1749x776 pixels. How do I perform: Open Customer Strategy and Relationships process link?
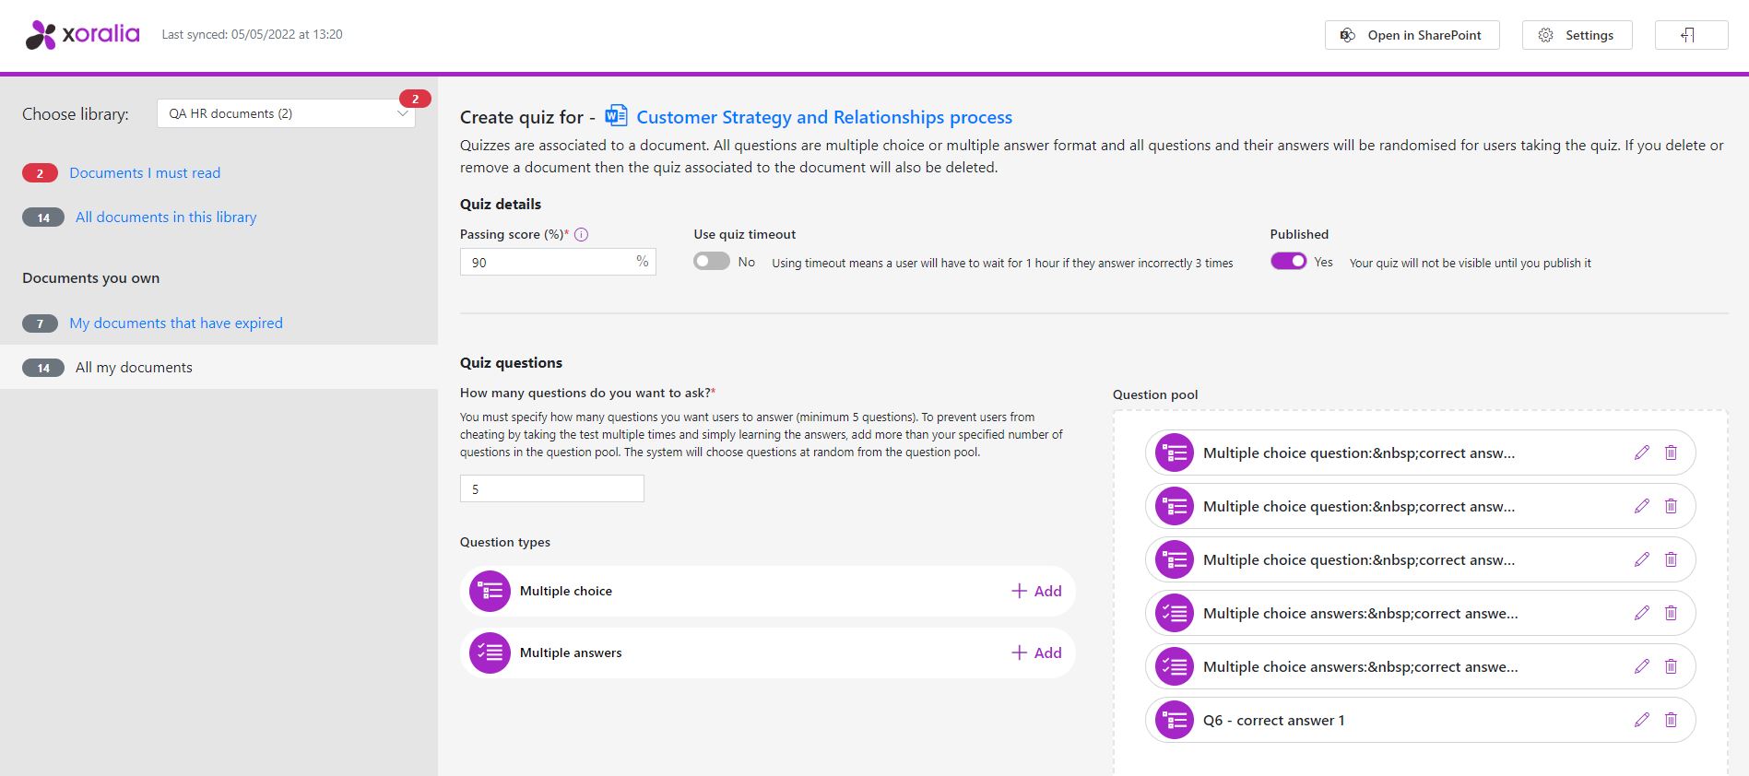pos(824,117)
